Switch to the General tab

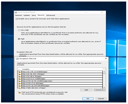click(x=18, y=15)
